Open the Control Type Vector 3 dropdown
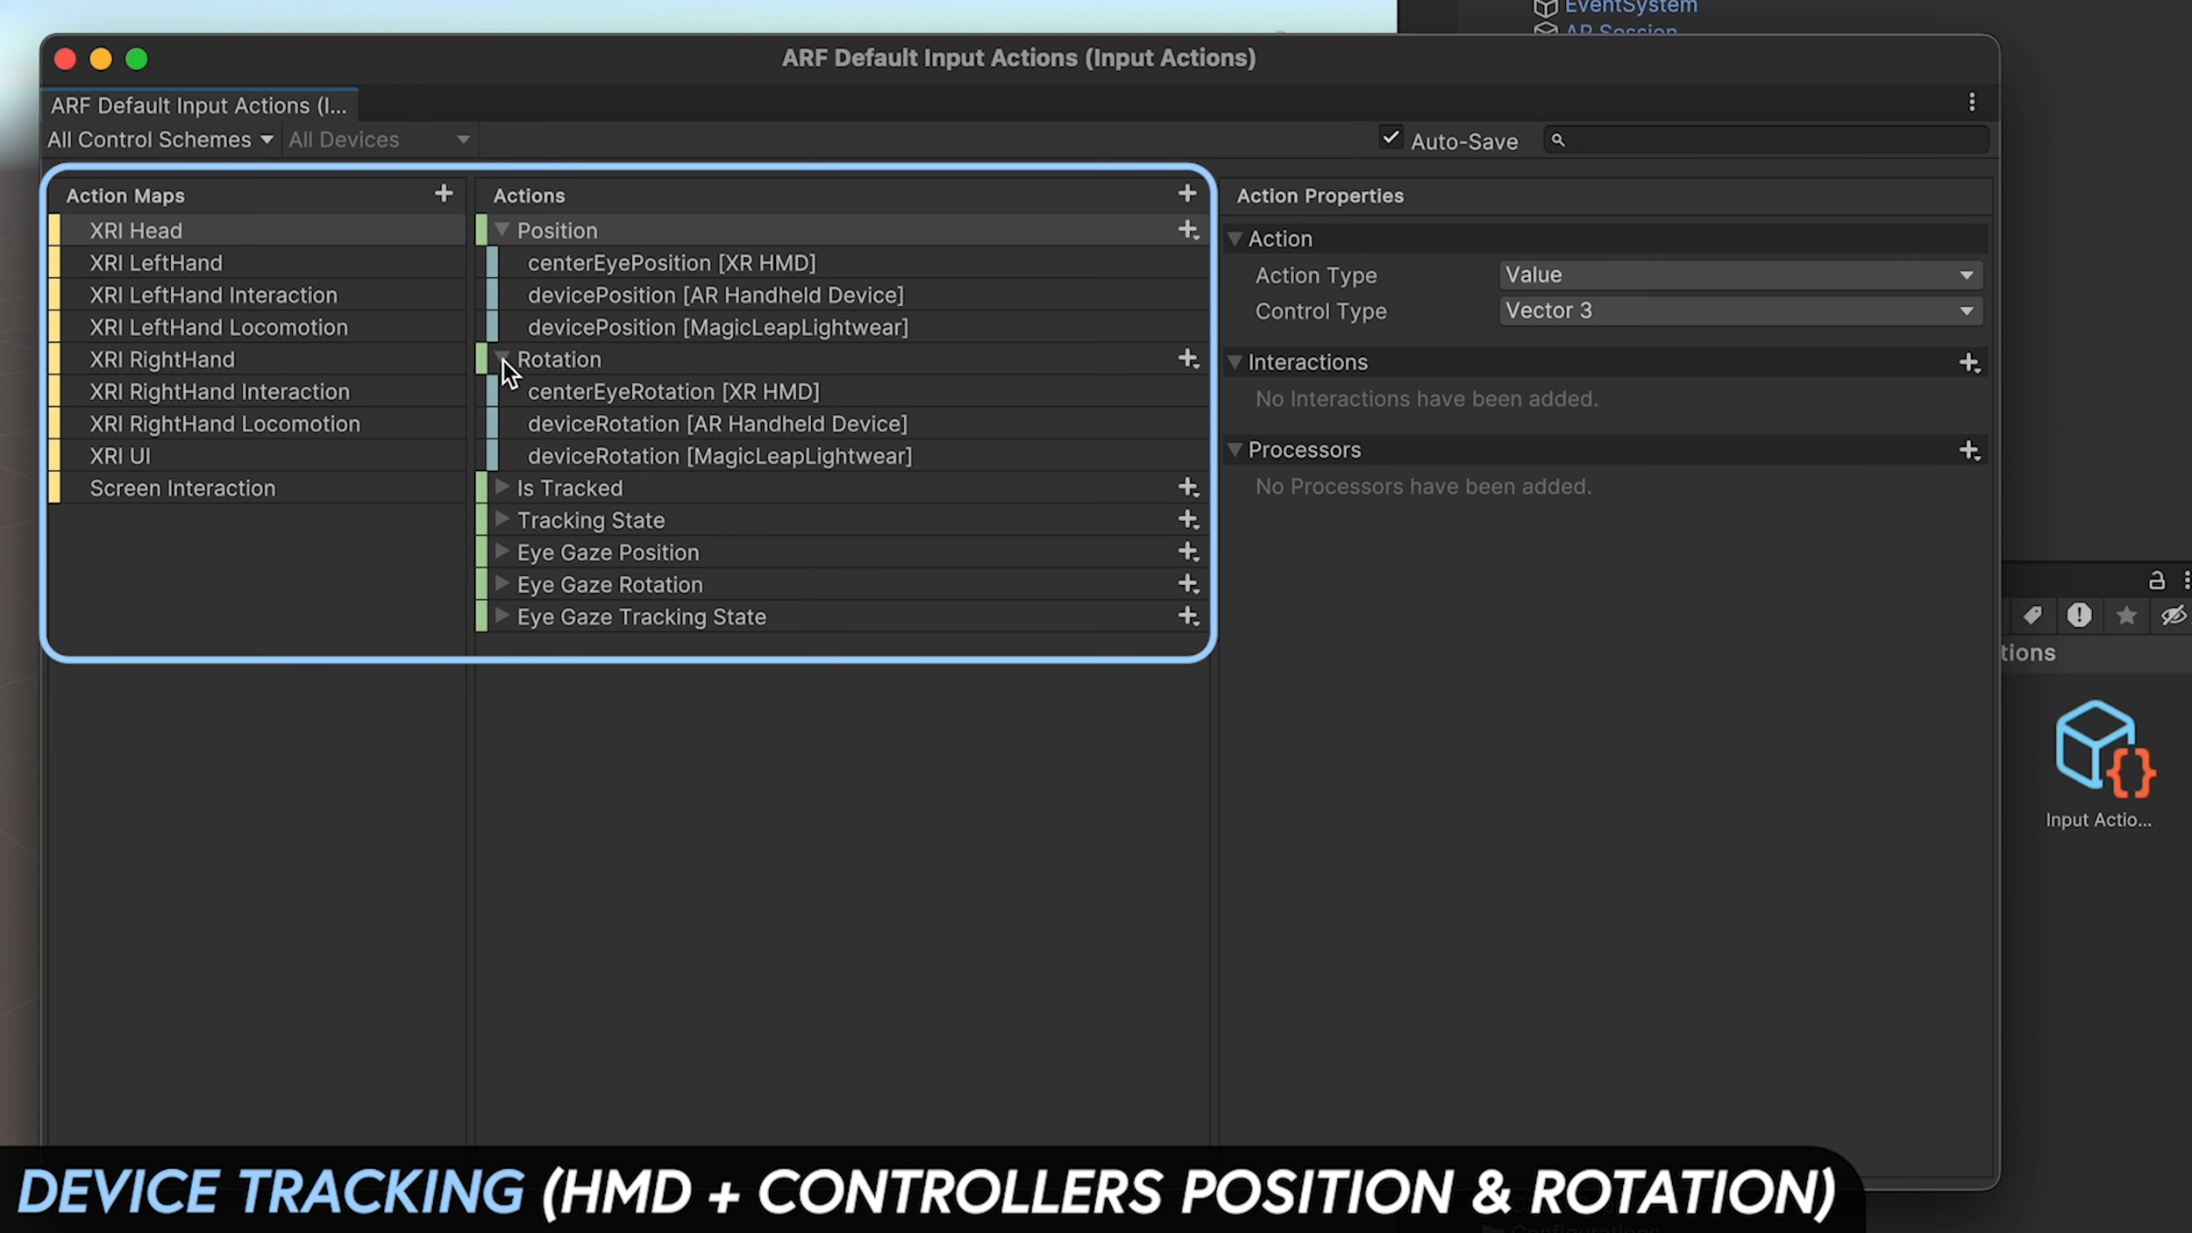Screen dimensions: 2192x1233 click(x=1739, y=310)
